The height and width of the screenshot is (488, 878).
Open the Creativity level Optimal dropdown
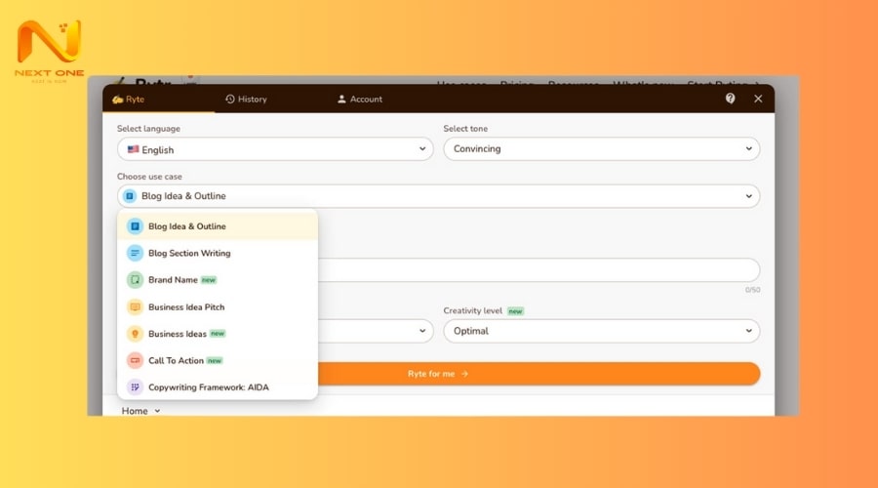pyautogui.click(x=601, y=331)
